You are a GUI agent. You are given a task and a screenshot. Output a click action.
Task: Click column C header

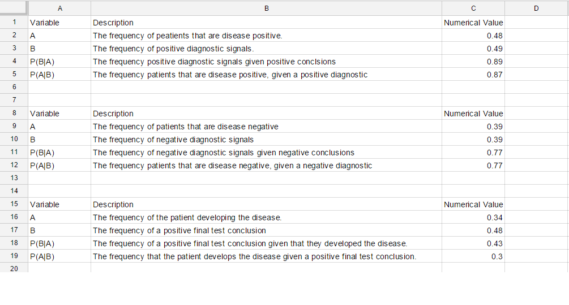point(473,8)
